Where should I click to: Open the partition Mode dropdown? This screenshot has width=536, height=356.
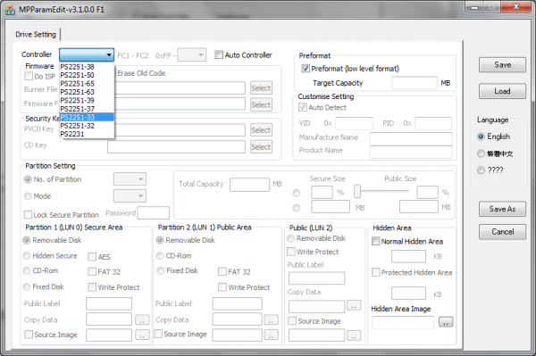coord(130,196)
